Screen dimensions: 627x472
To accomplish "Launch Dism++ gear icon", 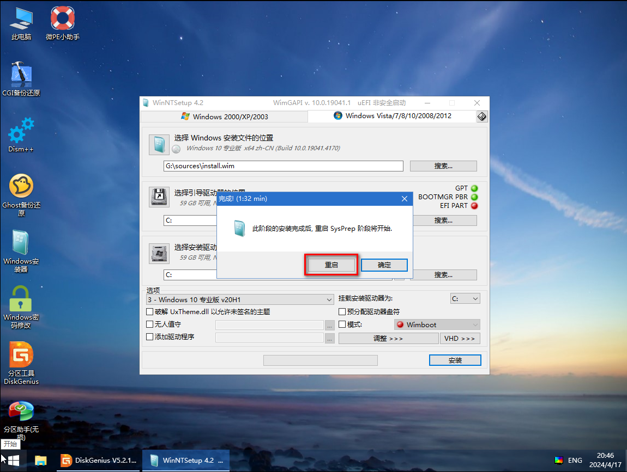I will point(21,135).
